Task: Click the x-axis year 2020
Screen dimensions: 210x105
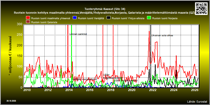Action: click(132, 90)
